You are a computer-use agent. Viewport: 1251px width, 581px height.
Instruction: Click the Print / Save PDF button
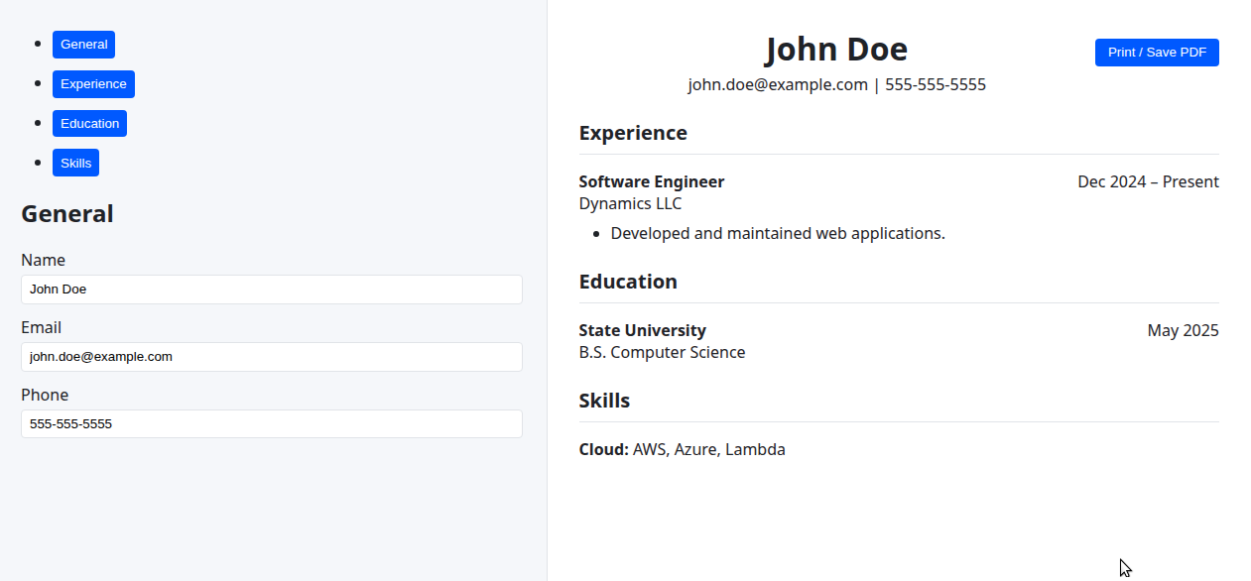coord(1157,53)
